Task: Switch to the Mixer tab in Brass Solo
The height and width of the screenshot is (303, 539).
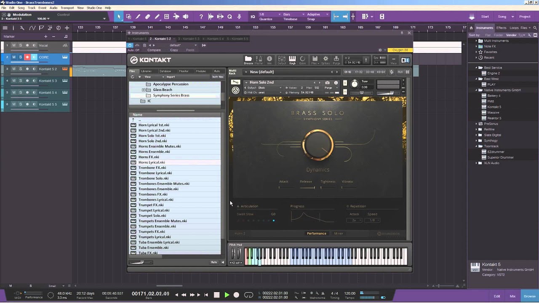Action: [x=339, y=234]
